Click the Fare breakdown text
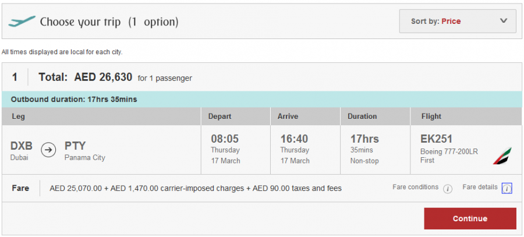Image resolution: width=524 pixels, height=237 pixels. coord(196,189)
